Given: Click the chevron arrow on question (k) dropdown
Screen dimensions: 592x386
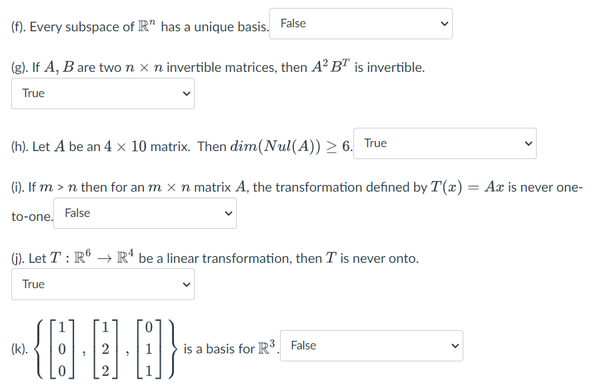Looking at the screenshot, I should [x=455, y=346].
